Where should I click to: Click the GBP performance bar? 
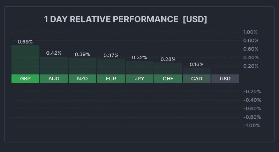(x=25, y=59)
